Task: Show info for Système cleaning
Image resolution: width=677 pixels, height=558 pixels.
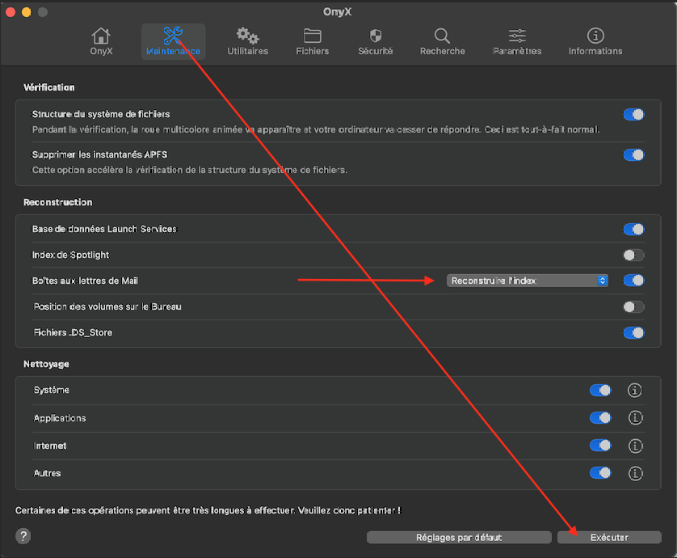Action: pyautogui.click(x=635, y=391)
